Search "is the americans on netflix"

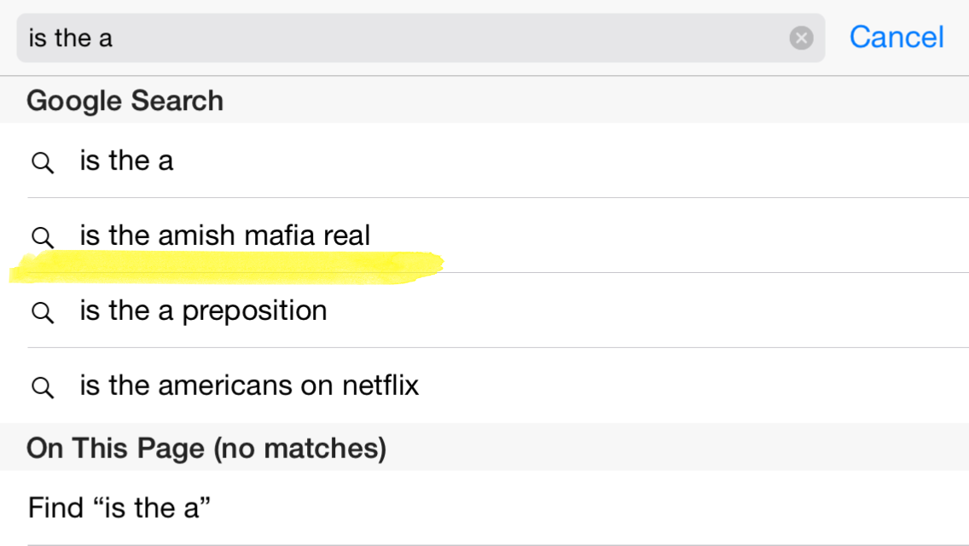point(249,386)
